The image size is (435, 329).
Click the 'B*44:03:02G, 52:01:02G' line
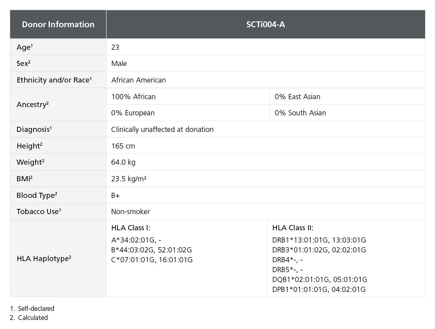pos(151,250)
